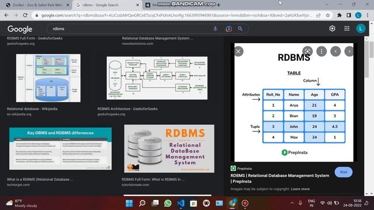This screenshot has height=210, width=374.
Task: Switch to the Zoofari Zoo & Safari Park tab
Action: coord(37,5)
